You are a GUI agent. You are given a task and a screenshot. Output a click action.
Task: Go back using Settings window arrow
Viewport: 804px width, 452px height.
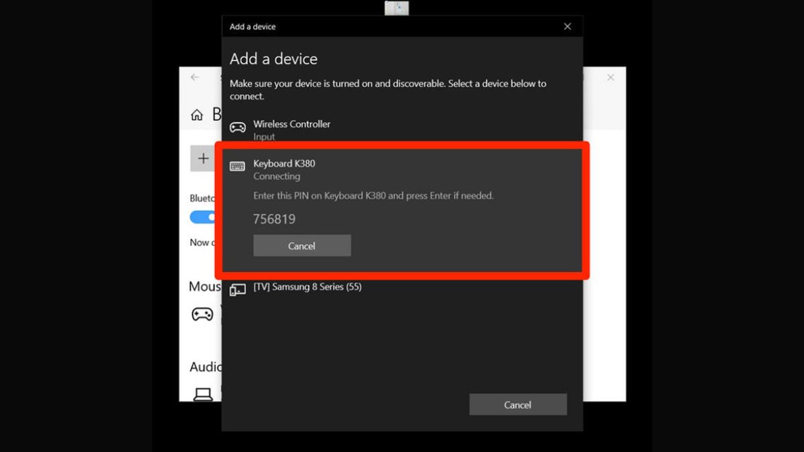[195, 78]
